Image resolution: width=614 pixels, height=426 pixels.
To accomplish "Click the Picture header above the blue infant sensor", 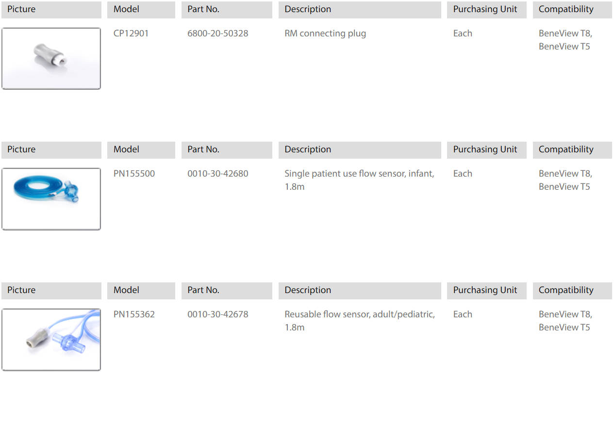I will pos(21,149).
